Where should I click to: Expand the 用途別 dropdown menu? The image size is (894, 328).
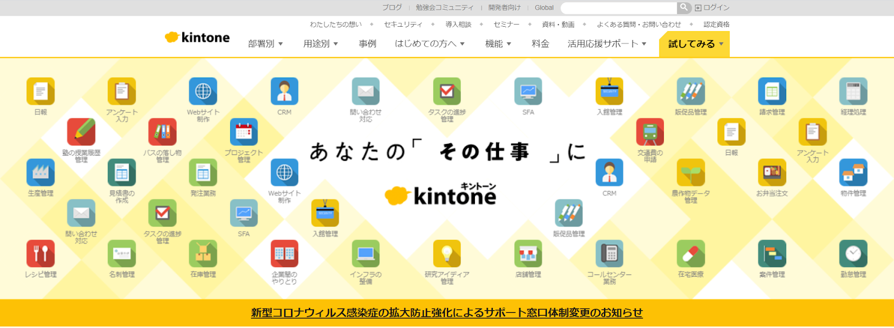321,44
